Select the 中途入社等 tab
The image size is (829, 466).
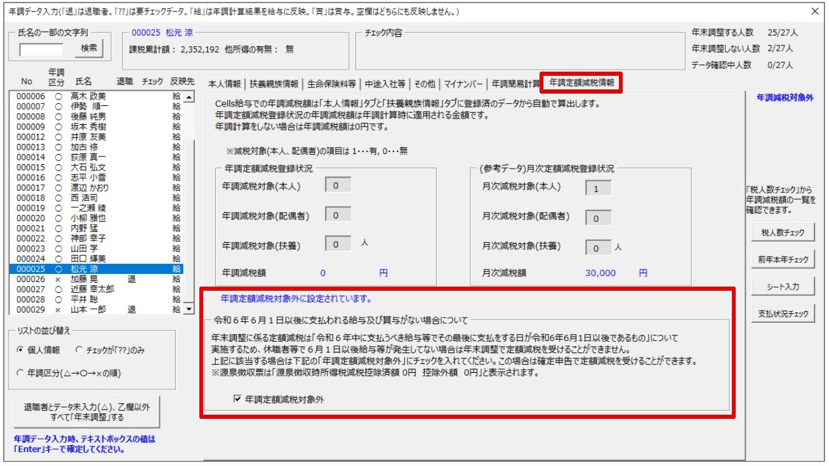coord(385,84)
